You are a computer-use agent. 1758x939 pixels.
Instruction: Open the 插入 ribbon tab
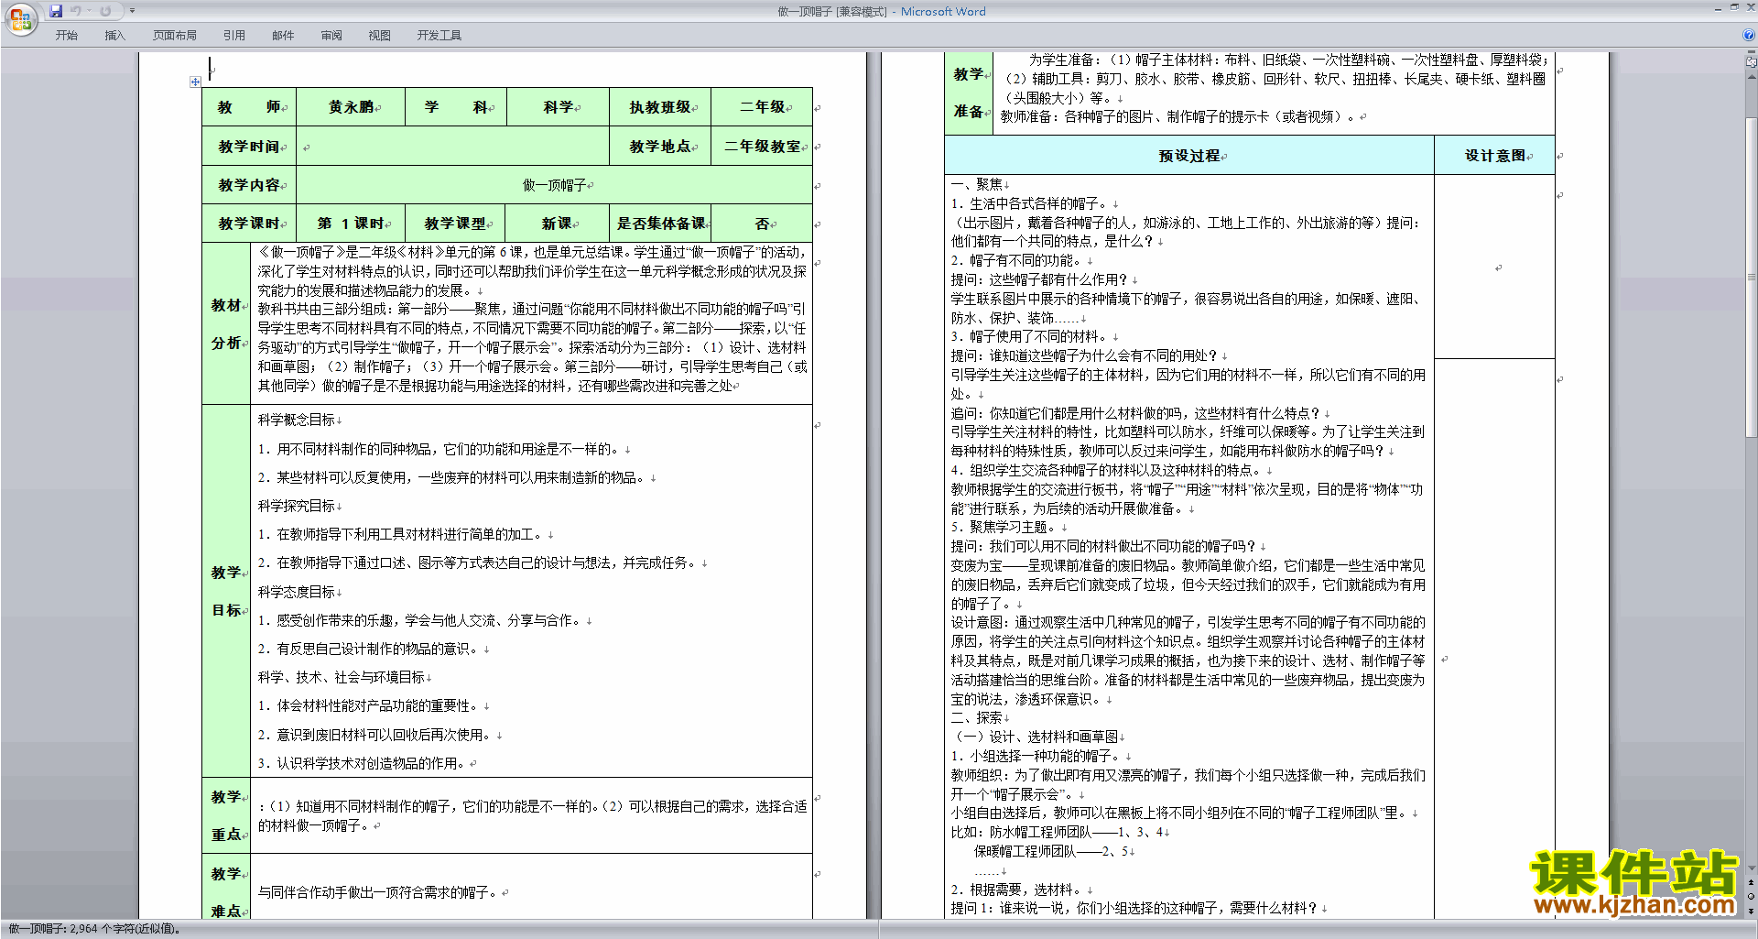(114, 35)
